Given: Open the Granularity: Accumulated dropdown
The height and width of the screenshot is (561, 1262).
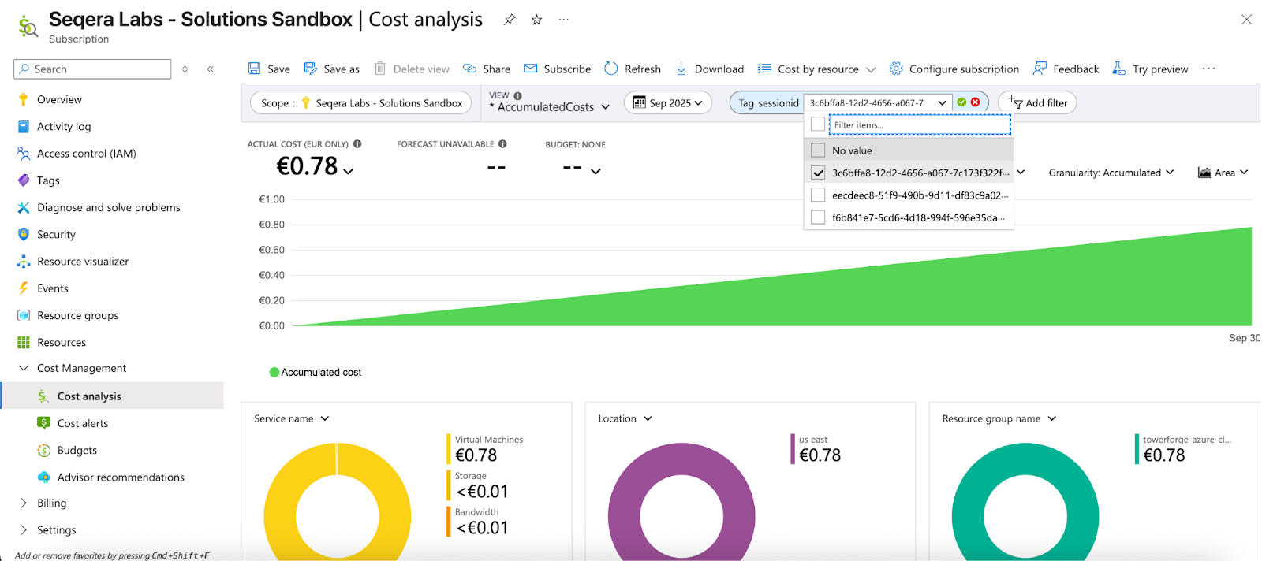Looking at the screenshot, I should [x=1111, y=173].
